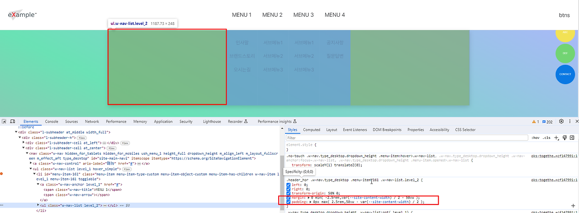The height and width of the screenshot is (213, 579).
Task: Open the rendering emulations paintbrush icon
Action: point(565,137)
